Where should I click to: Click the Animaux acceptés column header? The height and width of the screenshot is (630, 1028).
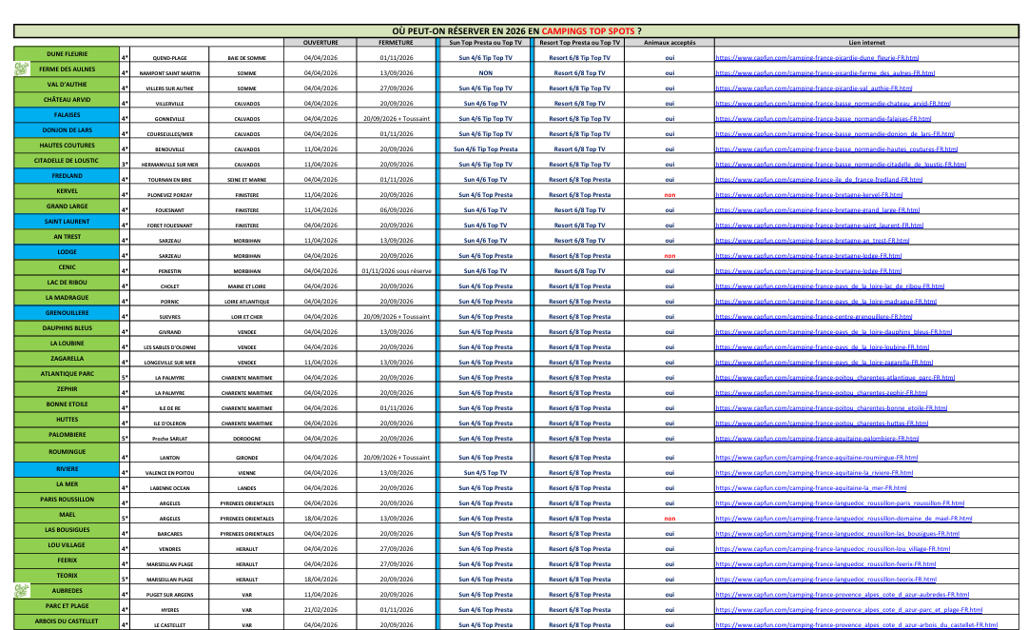tap(669, 43)
